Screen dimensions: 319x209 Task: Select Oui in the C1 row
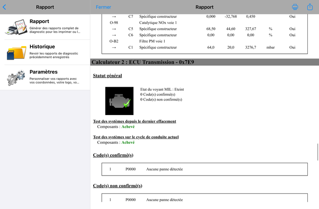(292, 47)
